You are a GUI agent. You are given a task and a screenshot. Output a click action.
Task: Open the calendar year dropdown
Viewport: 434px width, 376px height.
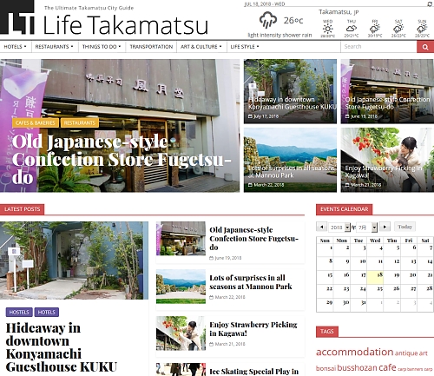pos(339,228)
